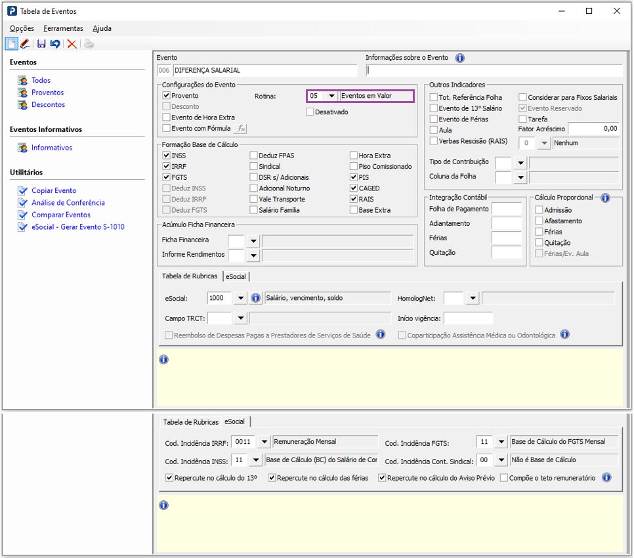The width and height of the screenshot is (634, 558).
Task: Select upper Tabela de Rubricas tab
Action: [190, 276]
